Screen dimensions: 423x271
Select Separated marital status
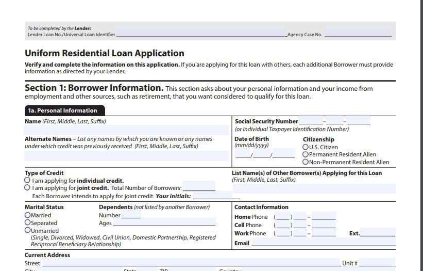pyautogui.click(x=28, y=222)
